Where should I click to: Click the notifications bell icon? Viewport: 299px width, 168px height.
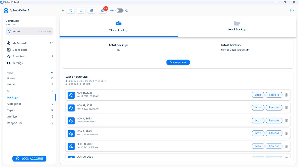point(102,10)
